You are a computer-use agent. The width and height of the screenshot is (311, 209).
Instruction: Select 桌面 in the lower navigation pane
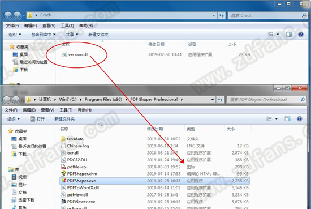coord(19,139)
